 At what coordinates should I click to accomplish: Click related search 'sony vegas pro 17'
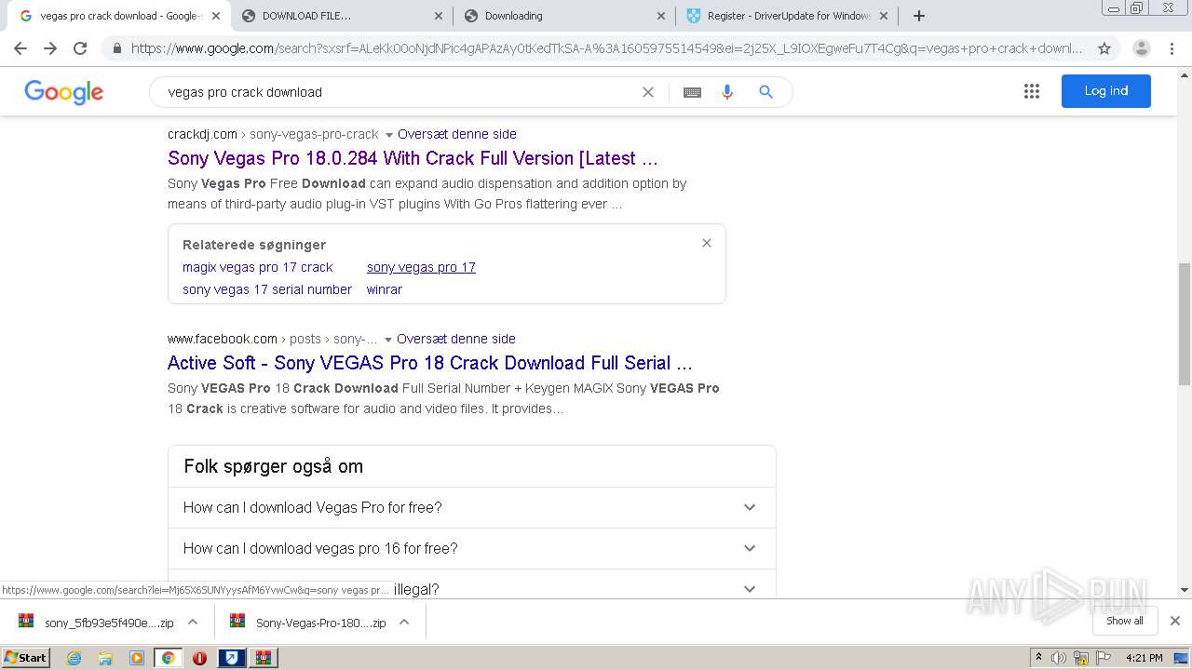click(421, 267)
